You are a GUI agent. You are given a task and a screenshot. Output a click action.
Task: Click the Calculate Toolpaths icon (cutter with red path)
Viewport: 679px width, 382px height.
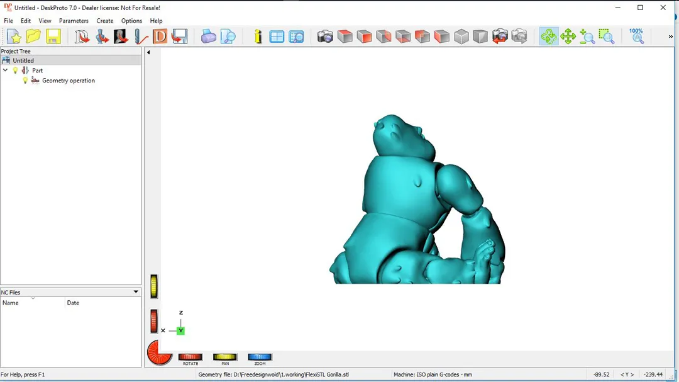[x=141, y=37]
